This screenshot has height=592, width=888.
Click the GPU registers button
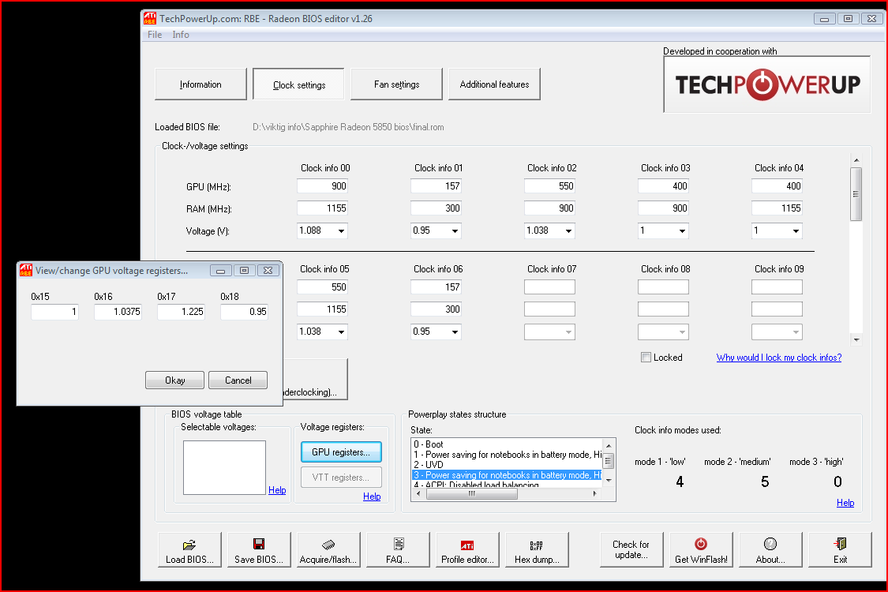(x=341, y=452)
